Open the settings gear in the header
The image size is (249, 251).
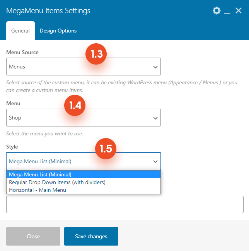point(217,11)
